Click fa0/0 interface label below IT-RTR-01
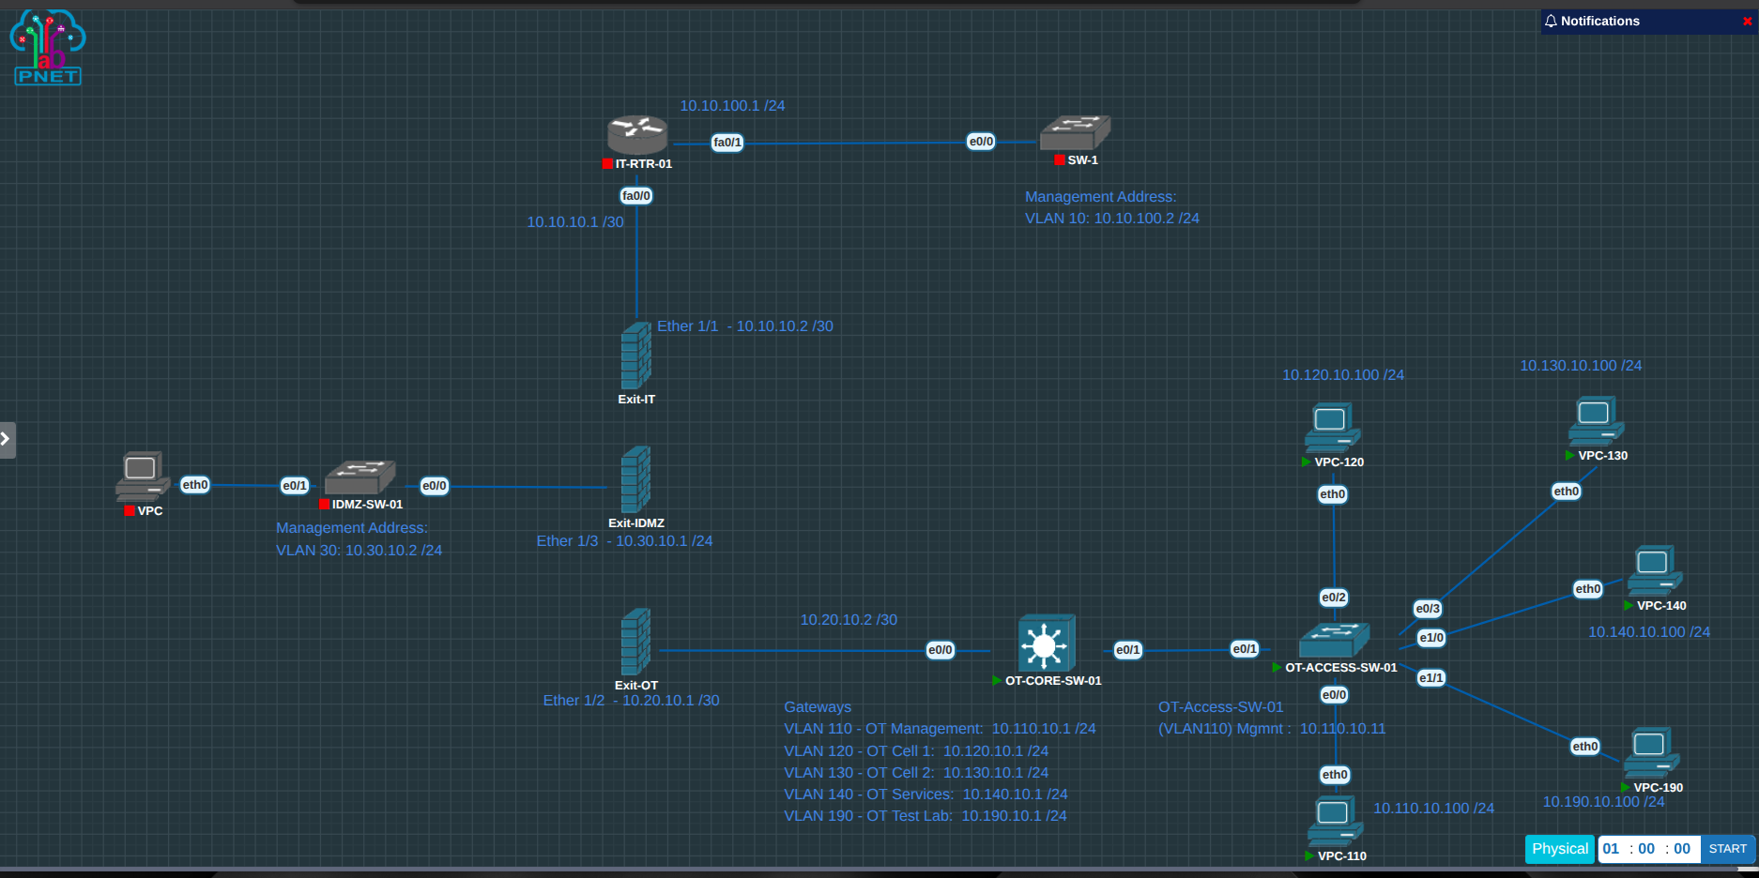 tap(636, 196)
